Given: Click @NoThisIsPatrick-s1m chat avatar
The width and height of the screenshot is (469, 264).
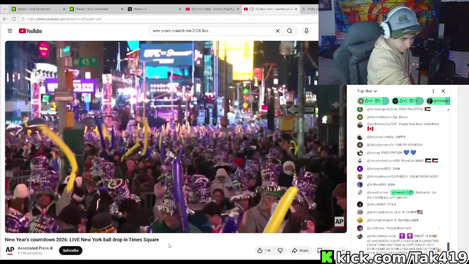Looking at the screenshot, I should point(360,212).
